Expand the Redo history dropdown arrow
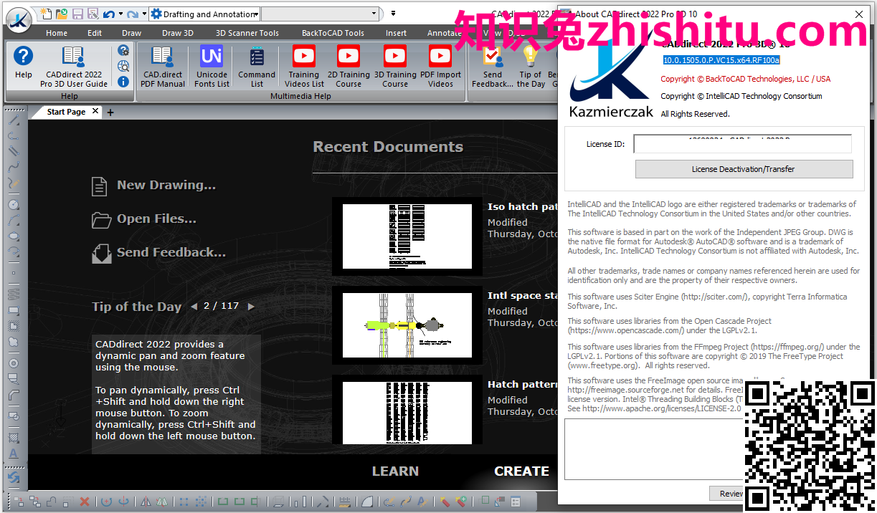Screen dimensions: 877x513 pyautogui.click(x=144, y=14)
